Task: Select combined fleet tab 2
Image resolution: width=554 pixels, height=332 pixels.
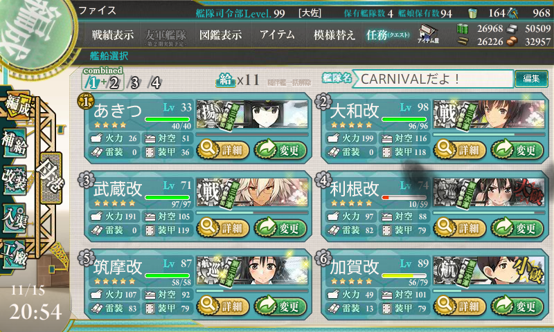Action: click(x=114, y=83)
